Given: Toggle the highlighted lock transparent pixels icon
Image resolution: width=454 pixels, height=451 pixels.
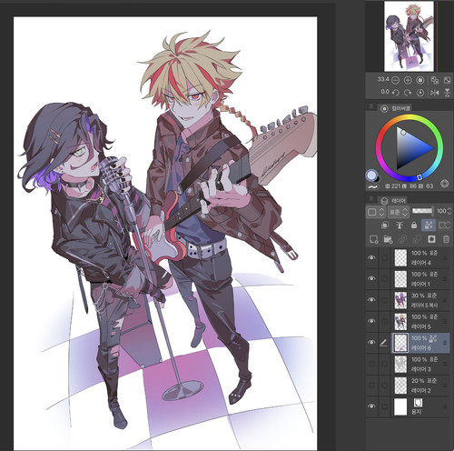Looking at the screenshot, I should pos(429,225).
